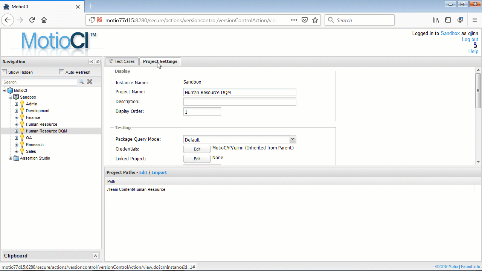Select the Research project in tree
Image resolution: width=482 pixels, height=271 pixels.
tap(35, 145)
